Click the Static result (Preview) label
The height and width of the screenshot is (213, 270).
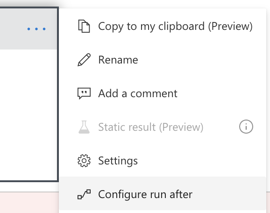coord(151,127)
